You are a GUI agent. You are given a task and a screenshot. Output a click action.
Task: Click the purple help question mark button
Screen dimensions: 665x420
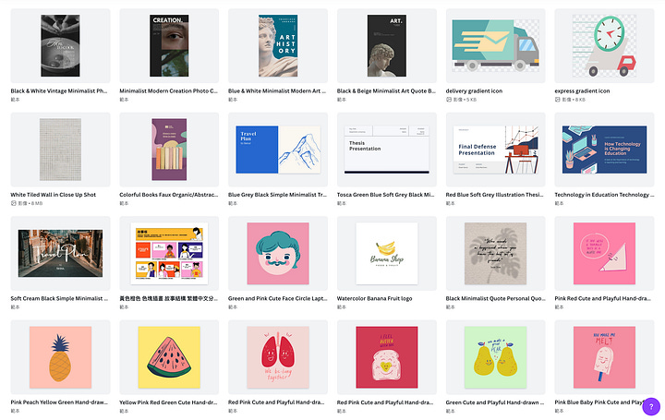(x=651, y=406)
